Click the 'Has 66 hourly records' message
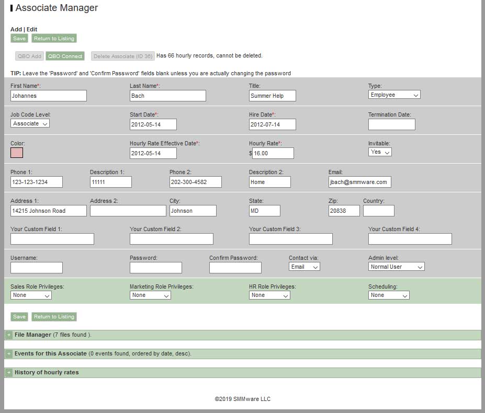 (209, 55)
